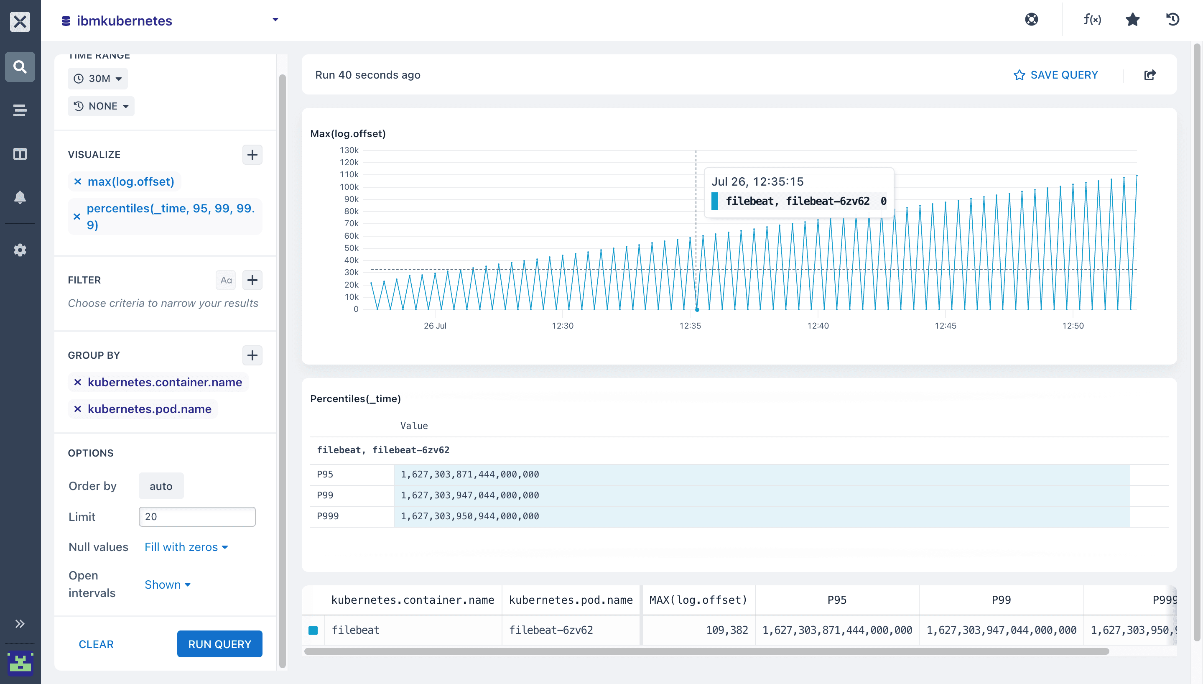The width and height of the screenshot is (1203, 684).
Task: Toggle the Aa case-sensitivity filter option
Action: point(226,280)
